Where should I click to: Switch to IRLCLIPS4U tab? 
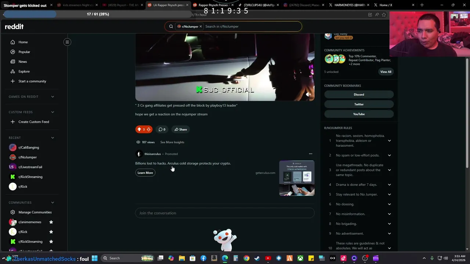click(259, 5)
